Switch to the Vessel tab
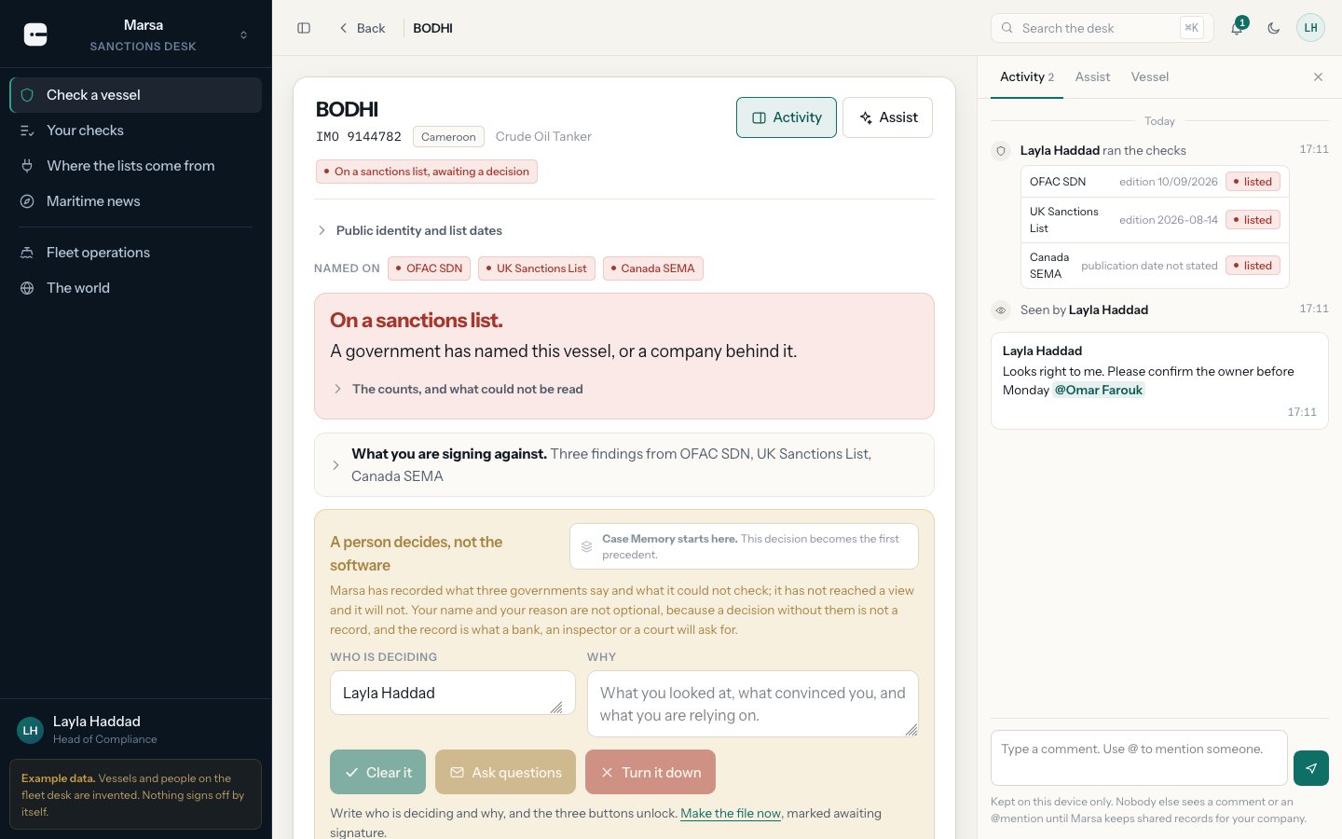1342x839 pixels. point(1149,77)
